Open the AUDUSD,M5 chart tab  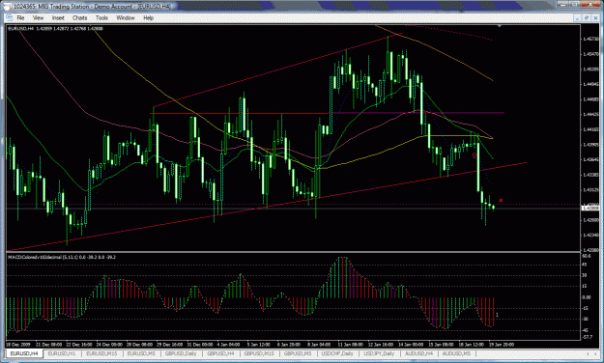[x=456, y=353]
